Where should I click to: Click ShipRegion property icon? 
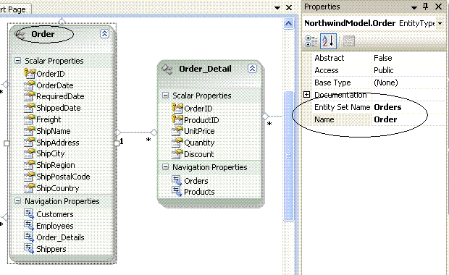pos(30,165)
